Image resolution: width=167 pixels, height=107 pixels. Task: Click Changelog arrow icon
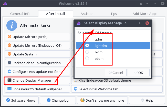pyautogui.click(x=49, y=100)
